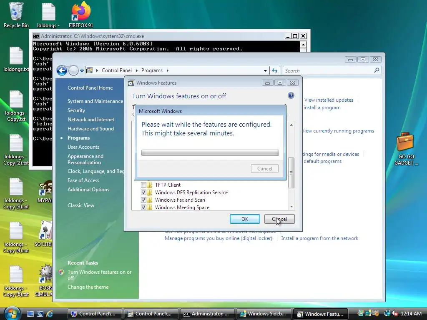Click Cancel at bottom of Windows Features
Image resolution: width=427 pixels, height=320 pixels.
pos(279,219)
